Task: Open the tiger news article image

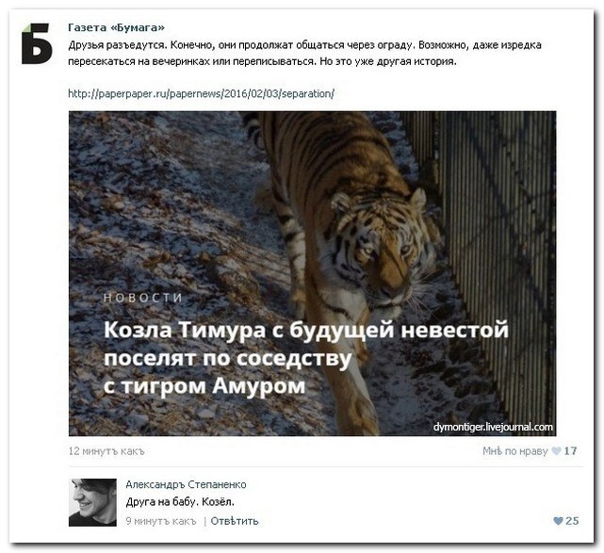Action: point(313,273)
